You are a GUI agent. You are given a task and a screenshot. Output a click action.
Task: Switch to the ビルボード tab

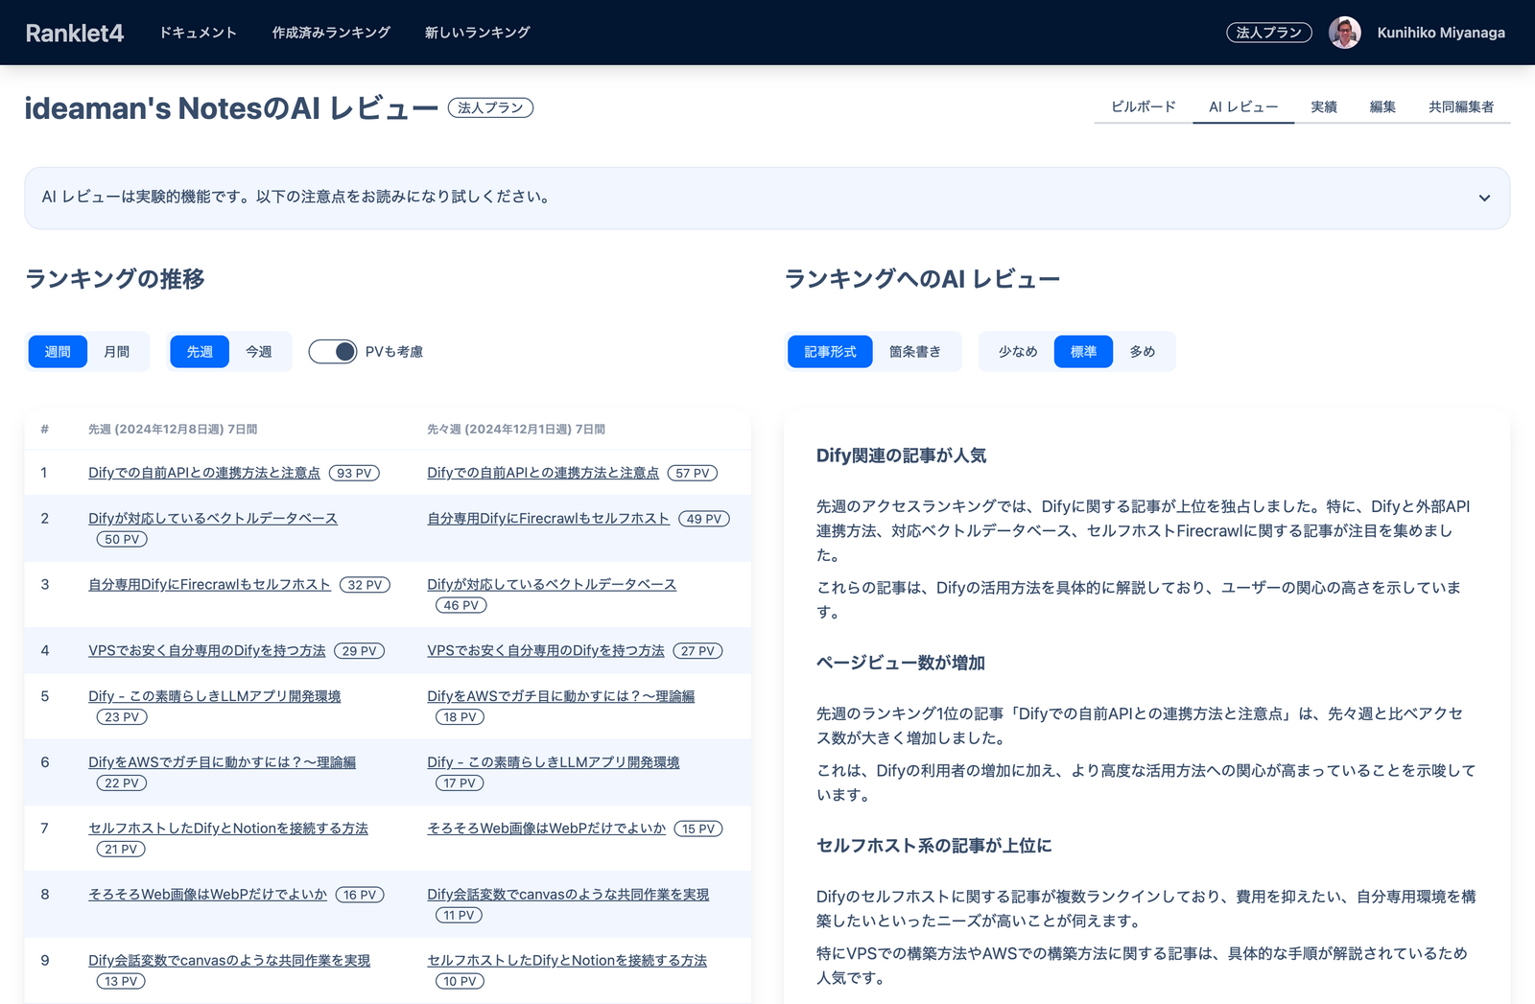pos(1144,106)
